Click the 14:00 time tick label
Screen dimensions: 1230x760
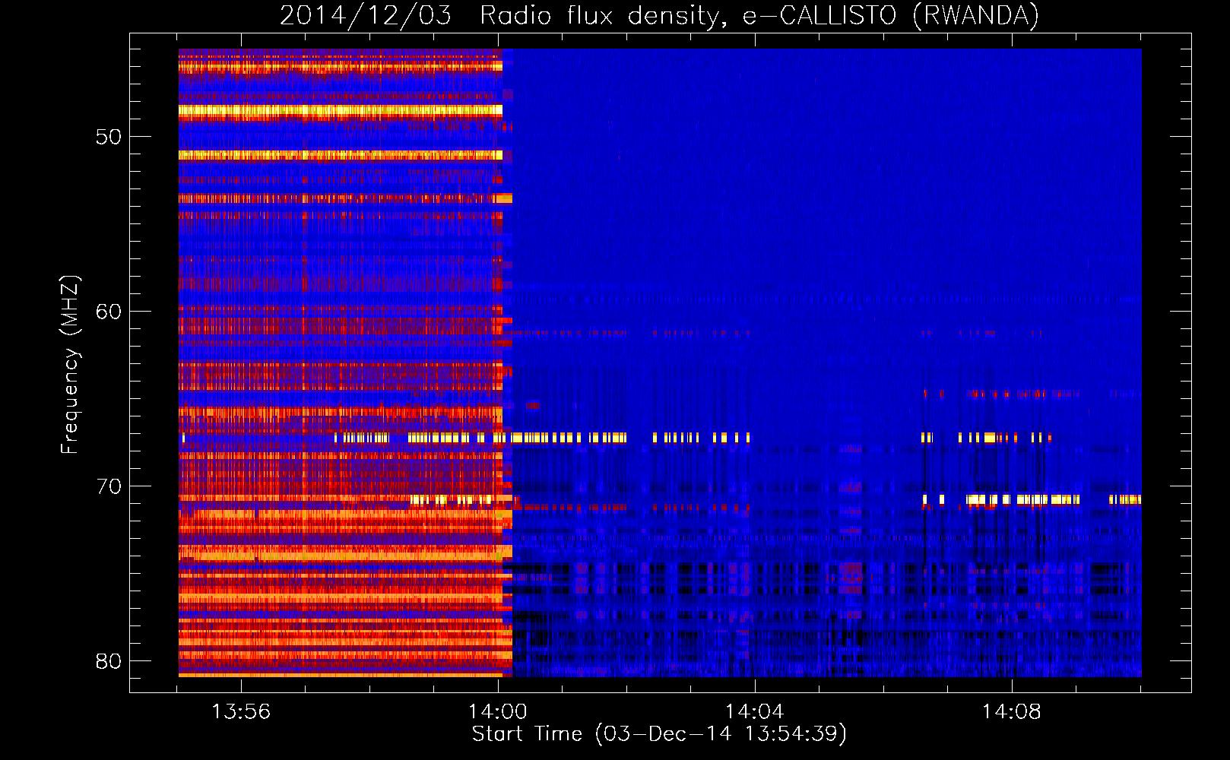click(x=498, y=712)
